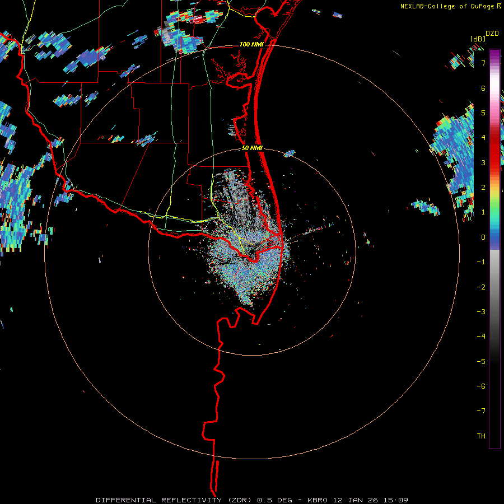504x504 pixels.
Task: Click the colorbar value 5 label
Action: 483,113
